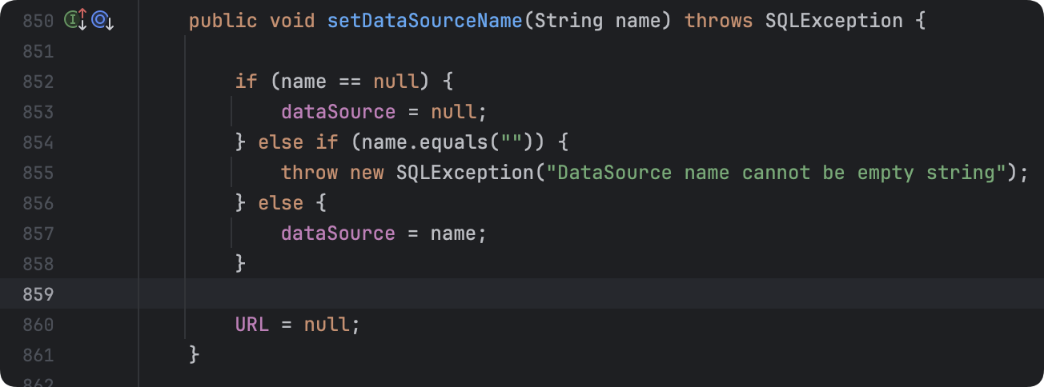Place cursor in the empty-string error message

pos(775,173)
